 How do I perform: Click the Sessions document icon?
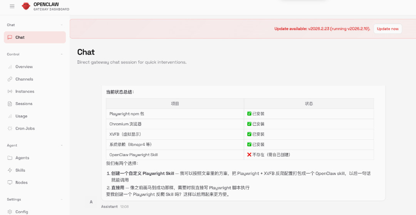[10, 104]
